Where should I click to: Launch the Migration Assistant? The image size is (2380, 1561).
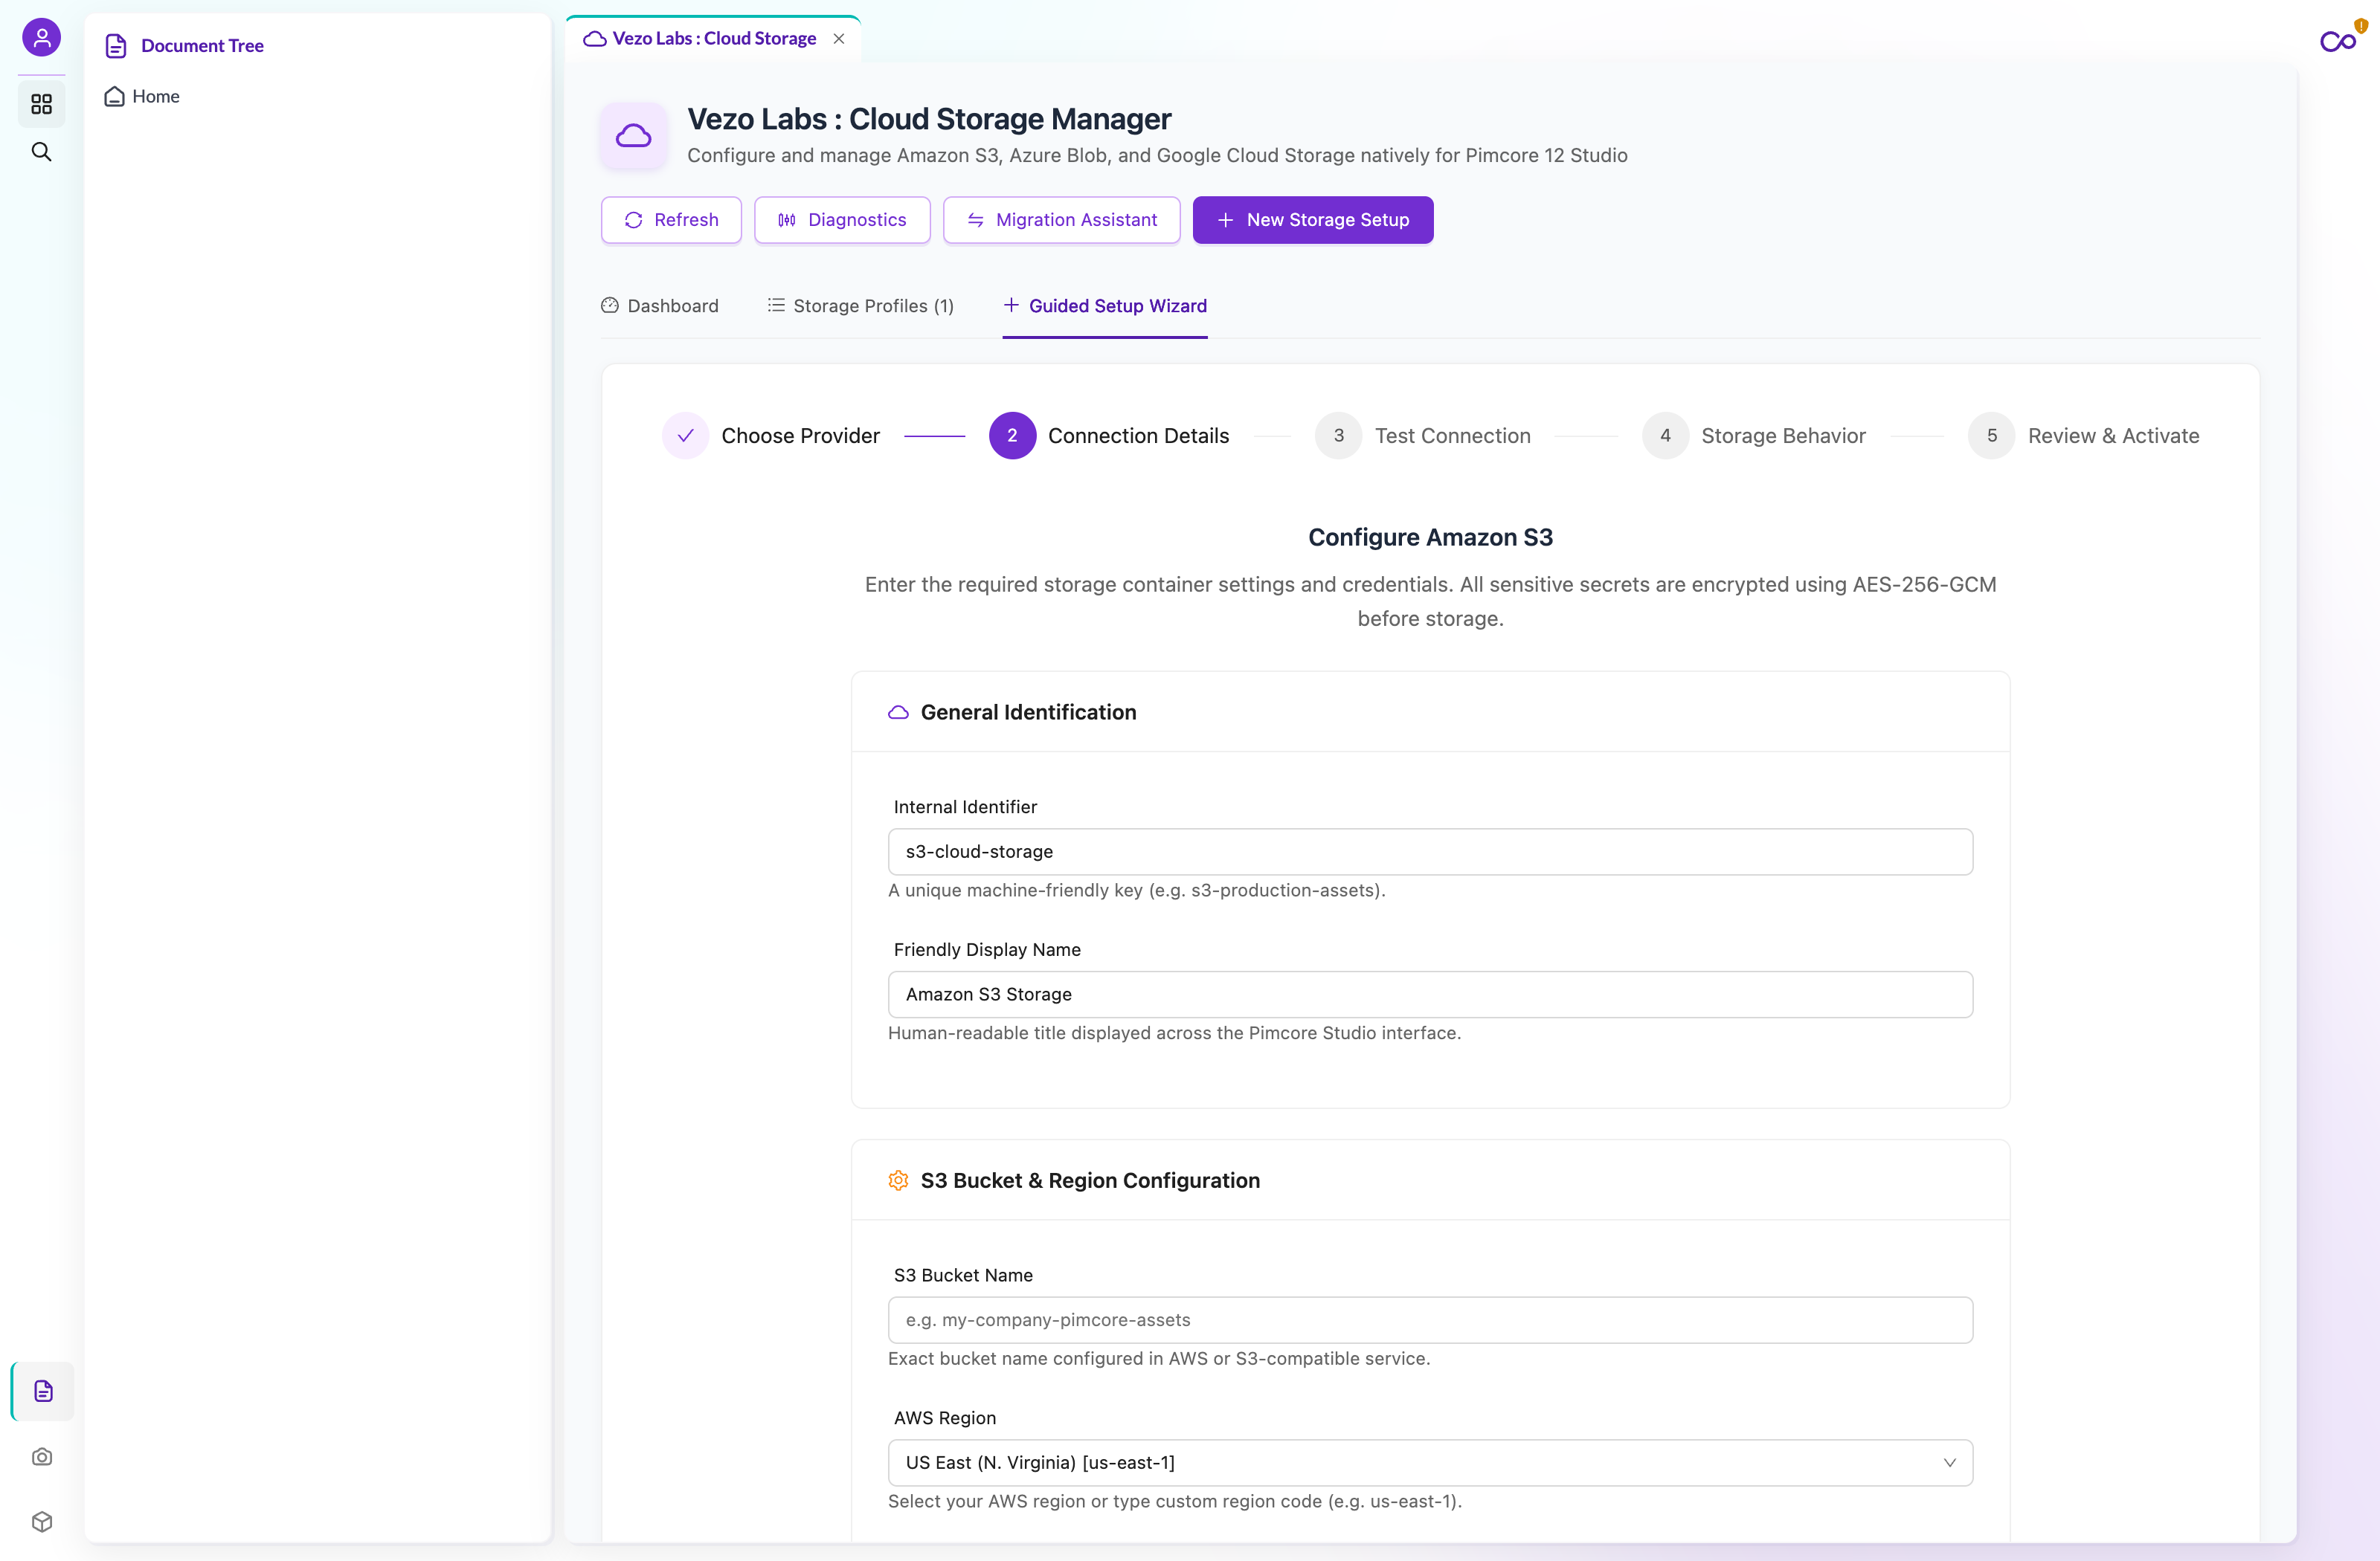[1061, 220]
